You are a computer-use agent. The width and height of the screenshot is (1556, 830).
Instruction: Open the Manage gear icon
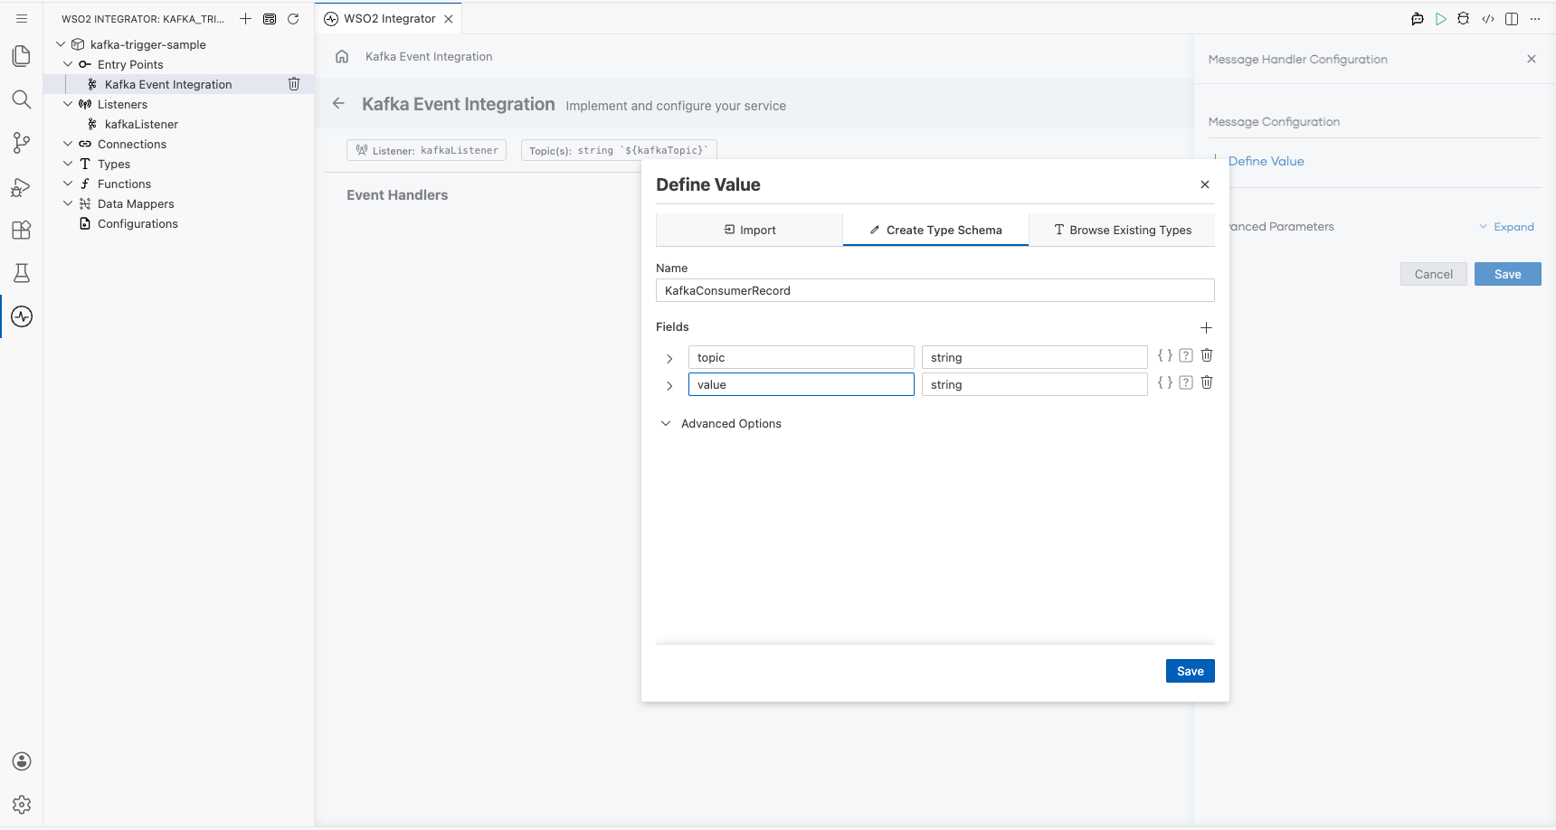[x=22, y=805]
